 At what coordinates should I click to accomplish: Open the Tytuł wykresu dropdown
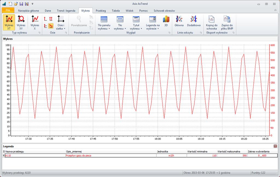pos(136,22)
